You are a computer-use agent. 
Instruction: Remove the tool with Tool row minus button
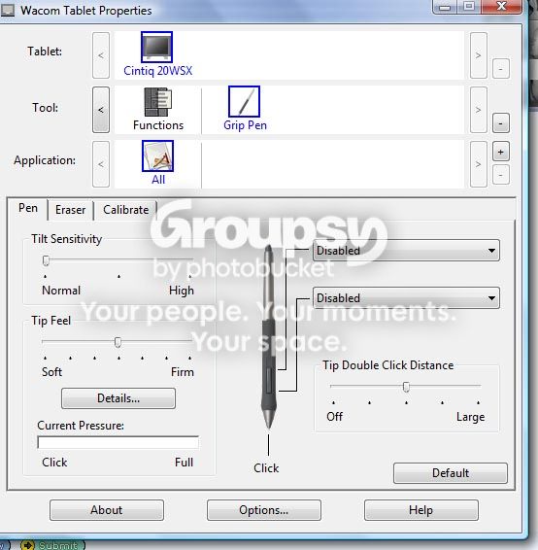[501, 123]
